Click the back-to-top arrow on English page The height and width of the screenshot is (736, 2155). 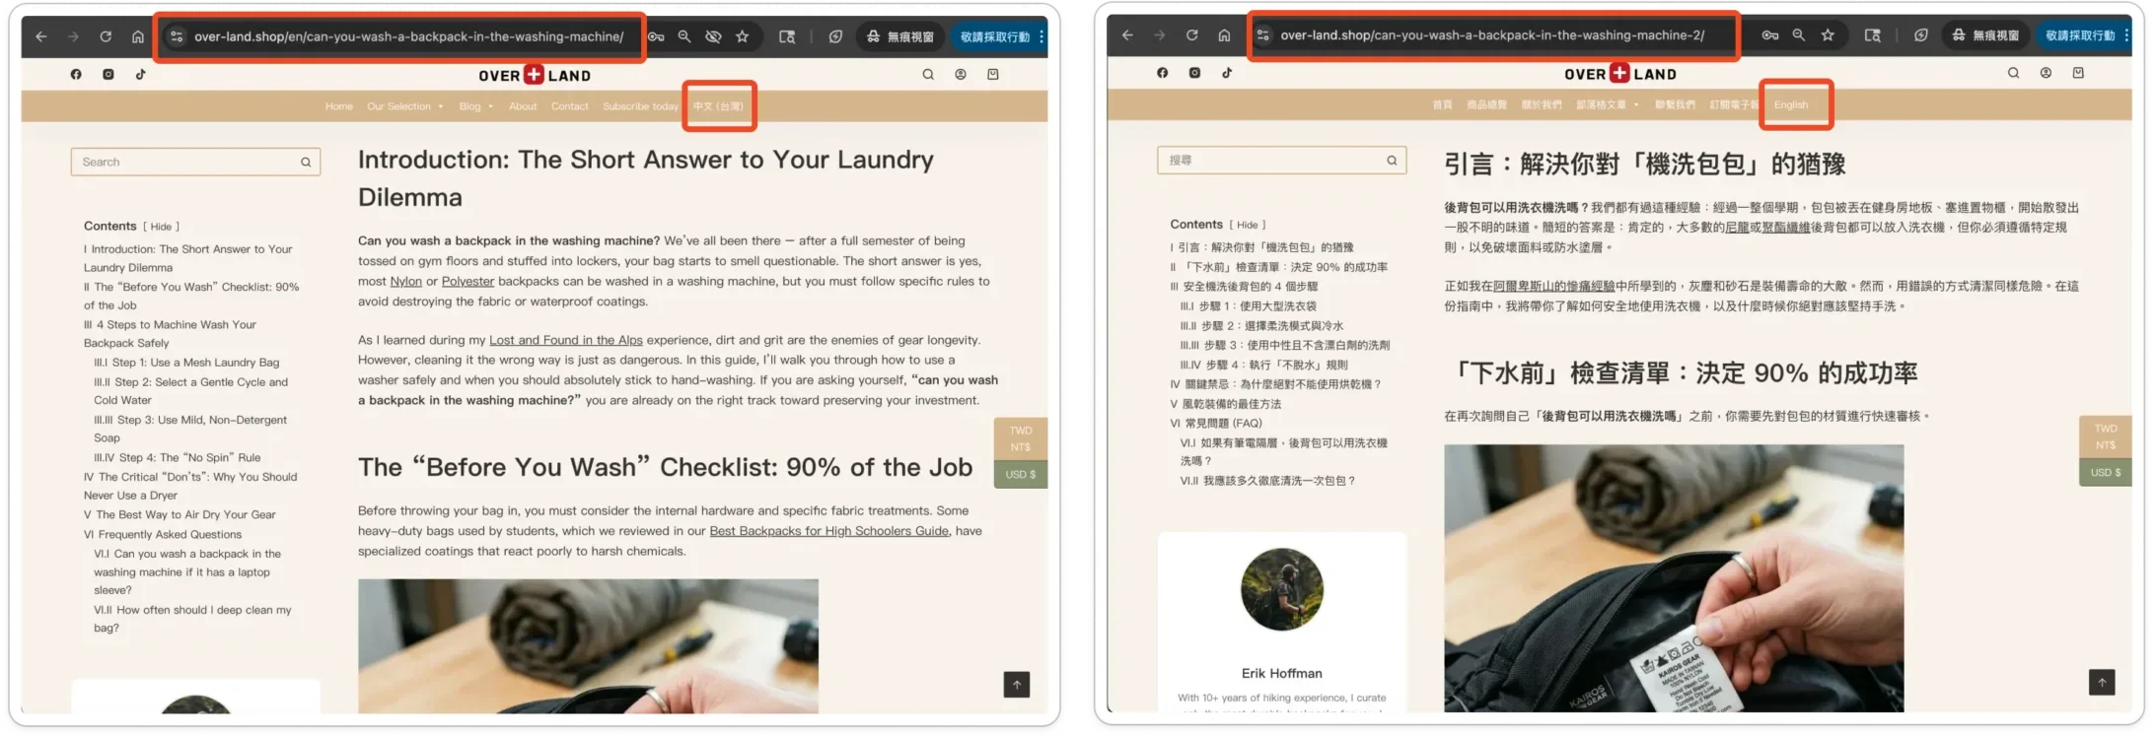[1017, 684]
